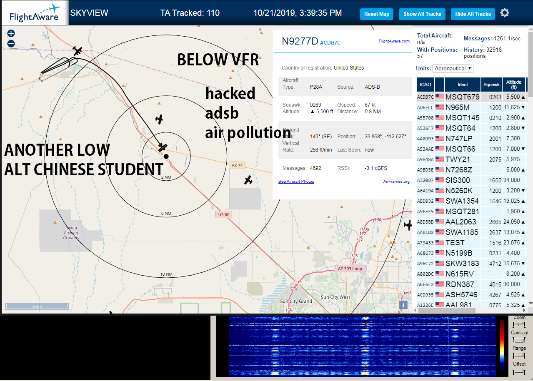
Task: Click Reset Map button
Action: [x=377, y=14]
